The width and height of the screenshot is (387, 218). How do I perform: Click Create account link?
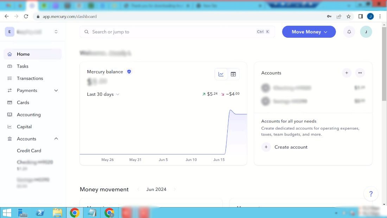pos(291,147)
